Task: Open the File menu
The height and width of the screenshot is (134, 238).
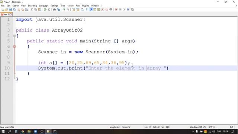Action: coord(3,6)
